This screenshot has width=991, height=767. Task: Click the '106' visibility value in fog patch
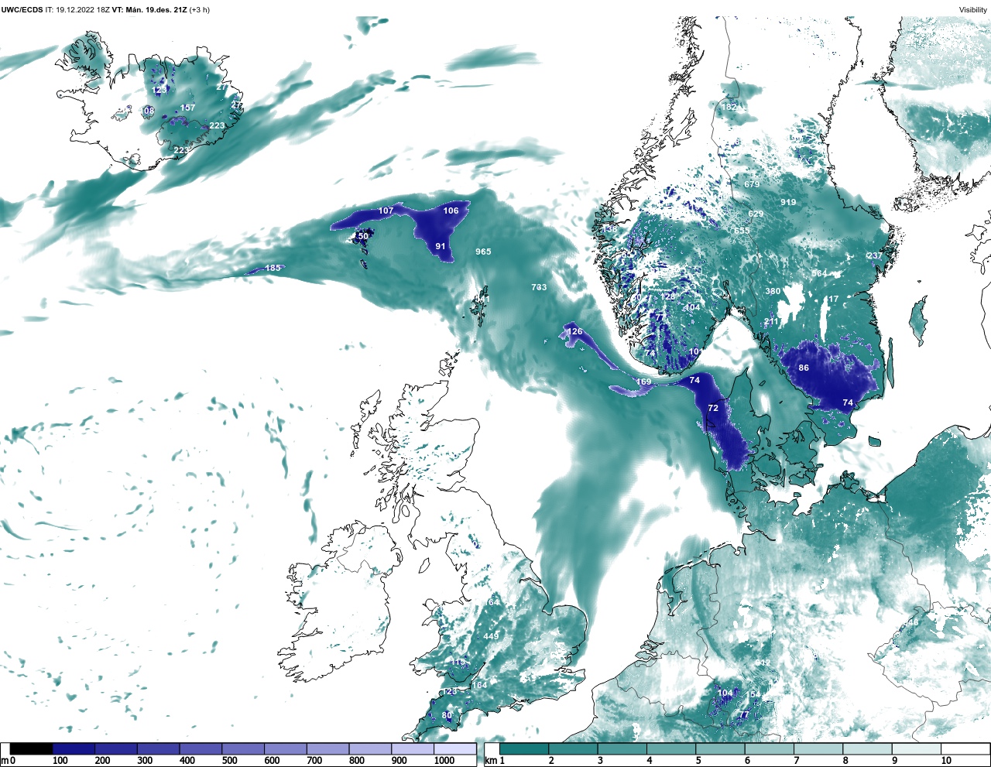(451, 211)
